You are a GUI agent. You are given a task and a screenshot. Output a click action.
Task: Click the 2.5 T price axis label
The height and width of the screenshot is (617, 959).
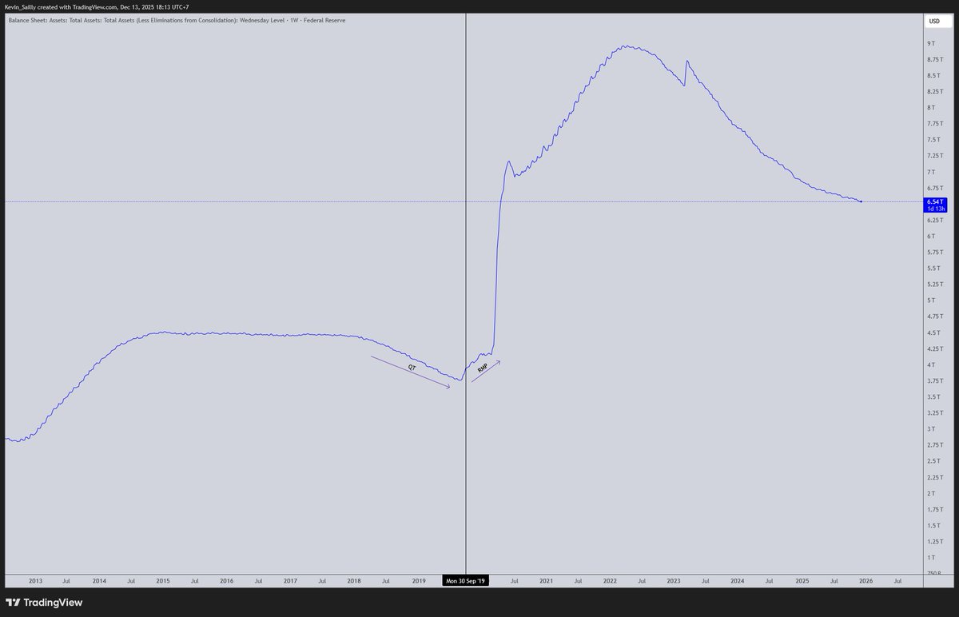(x=933, y=461)
